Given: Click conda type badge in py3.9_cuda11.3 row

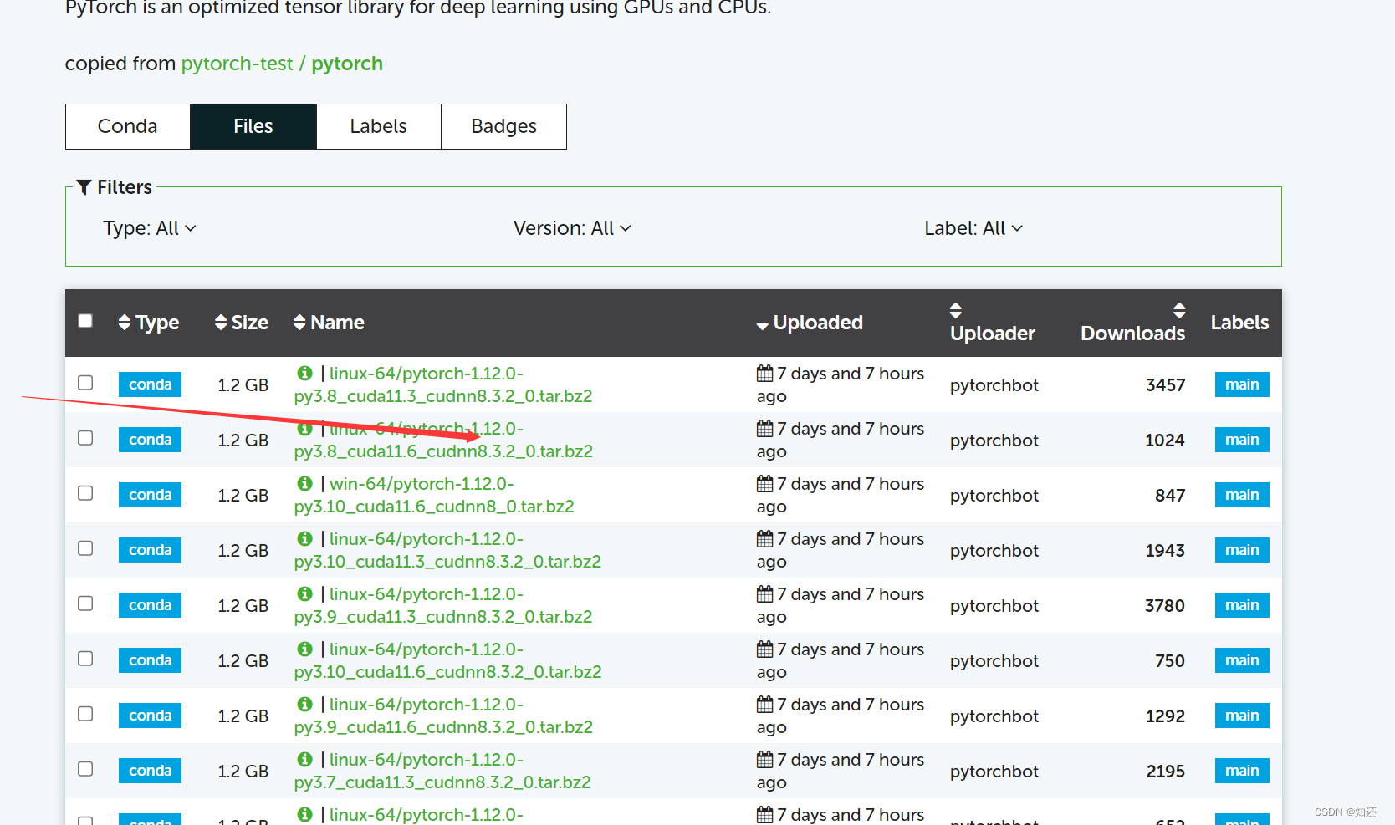Looking at the screenshot, I should (150, 605).
